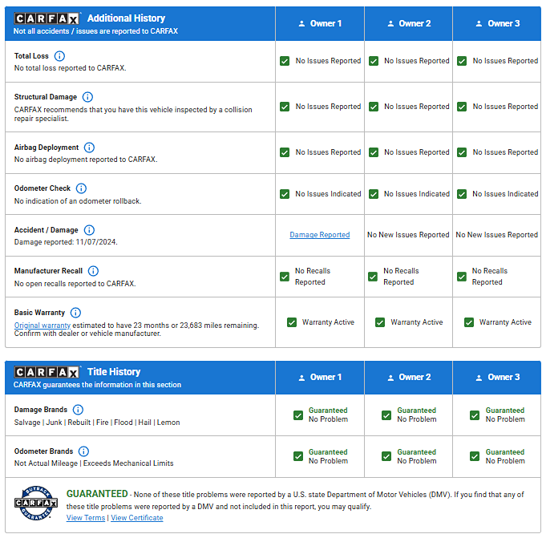542x534 pixels.
Task: Click the Airbag Deployment info icon
Action: [x=89, y=148]
